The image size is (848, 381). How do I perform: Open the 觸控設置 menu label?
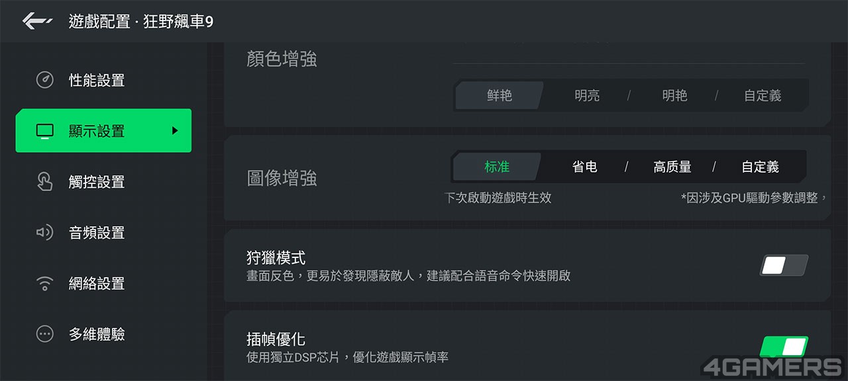(x=97, y=182)
